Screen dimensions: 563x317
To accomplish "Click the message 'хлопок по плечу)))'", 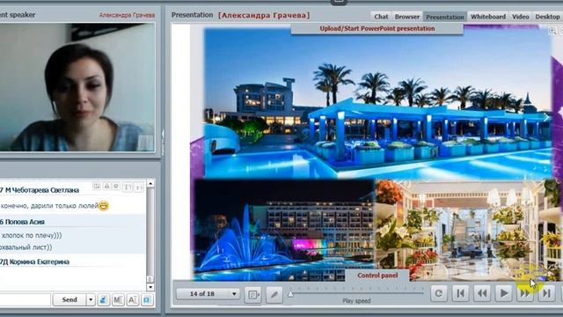I will click(32, 235).
